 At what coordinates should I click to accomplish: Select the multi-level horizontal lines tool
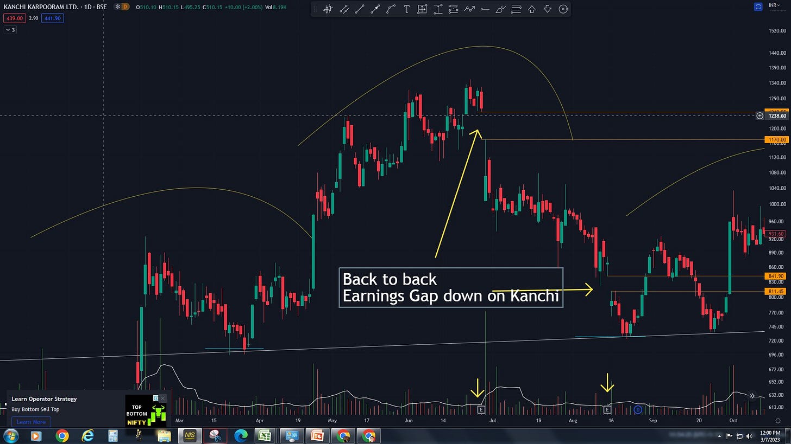click(x=516, y=9)
